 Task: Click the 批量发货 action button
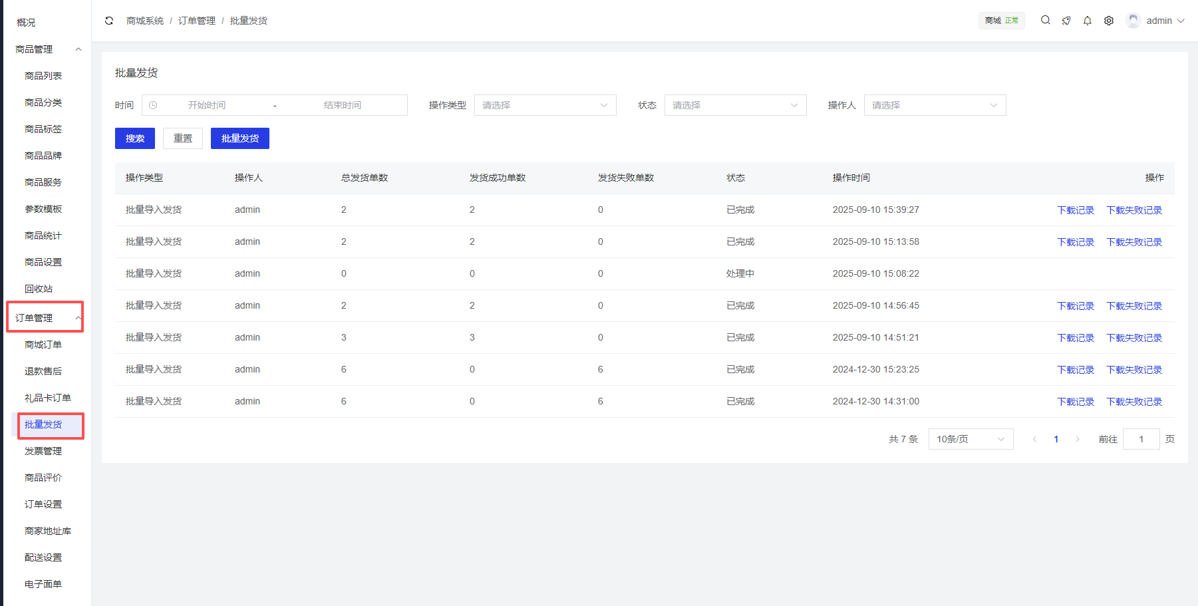239,138
